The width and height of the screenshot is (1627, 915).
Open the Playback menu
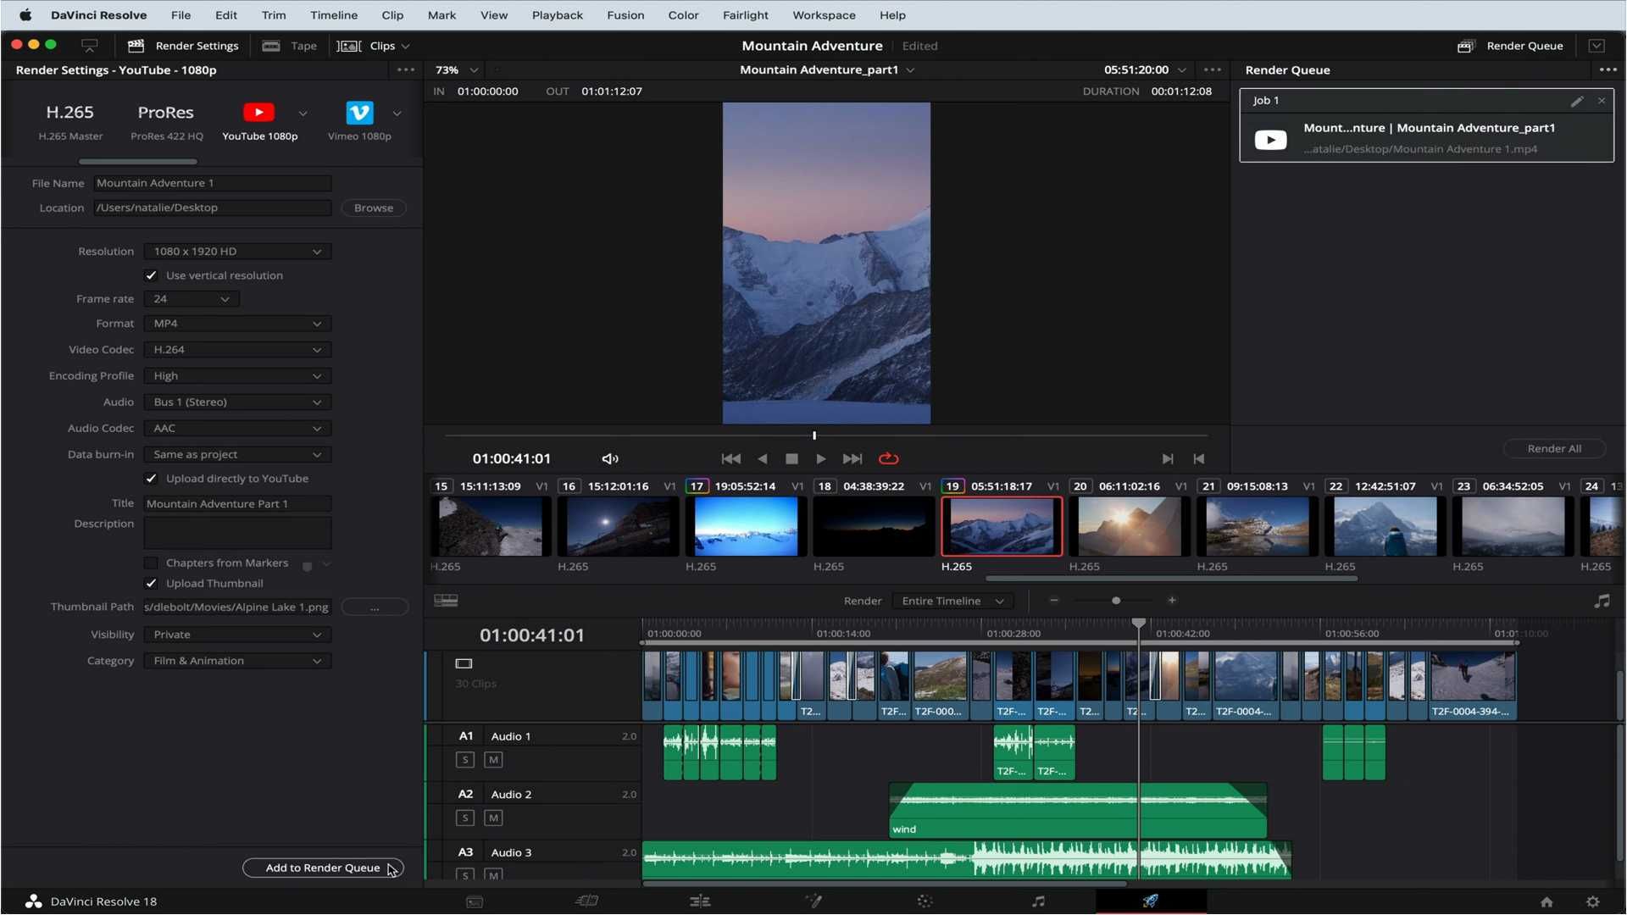[557, 14]
